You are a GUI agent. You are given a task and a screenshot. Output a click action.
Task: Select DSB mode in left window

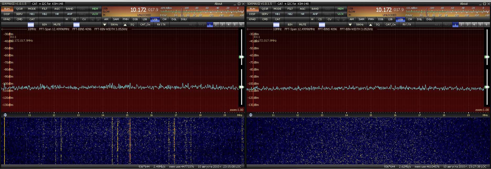(135, 19)
